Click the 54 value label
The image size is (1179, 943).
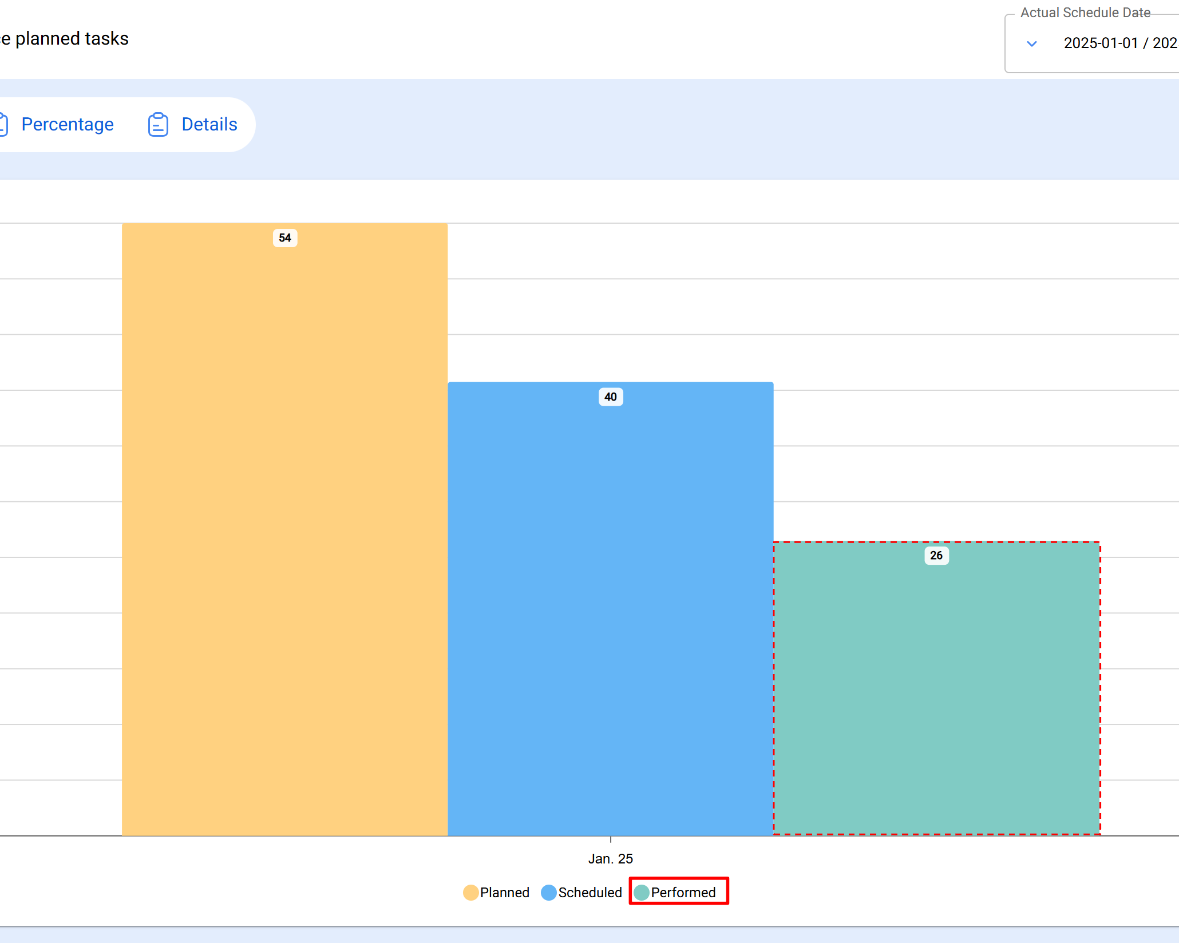tap(285, 238)
